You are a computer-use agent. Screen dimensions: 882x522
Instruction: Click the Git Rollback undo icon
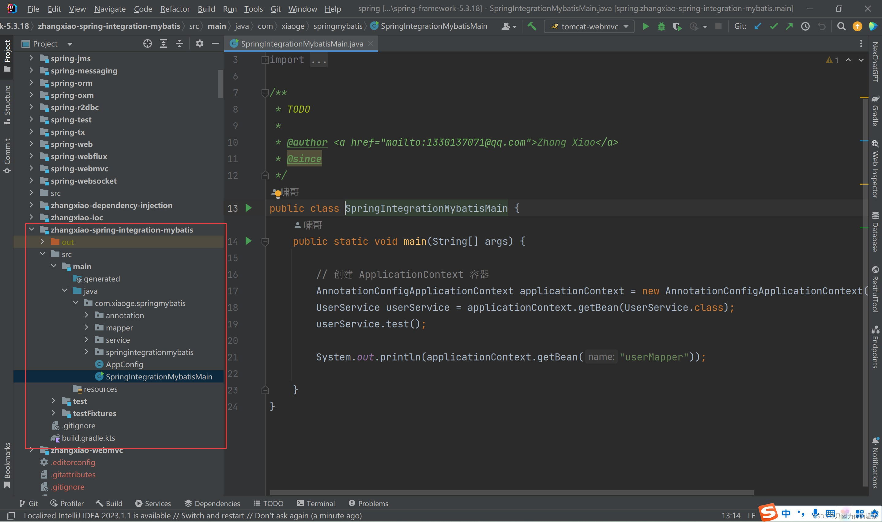pyautogui.click(x=821, y=26)
